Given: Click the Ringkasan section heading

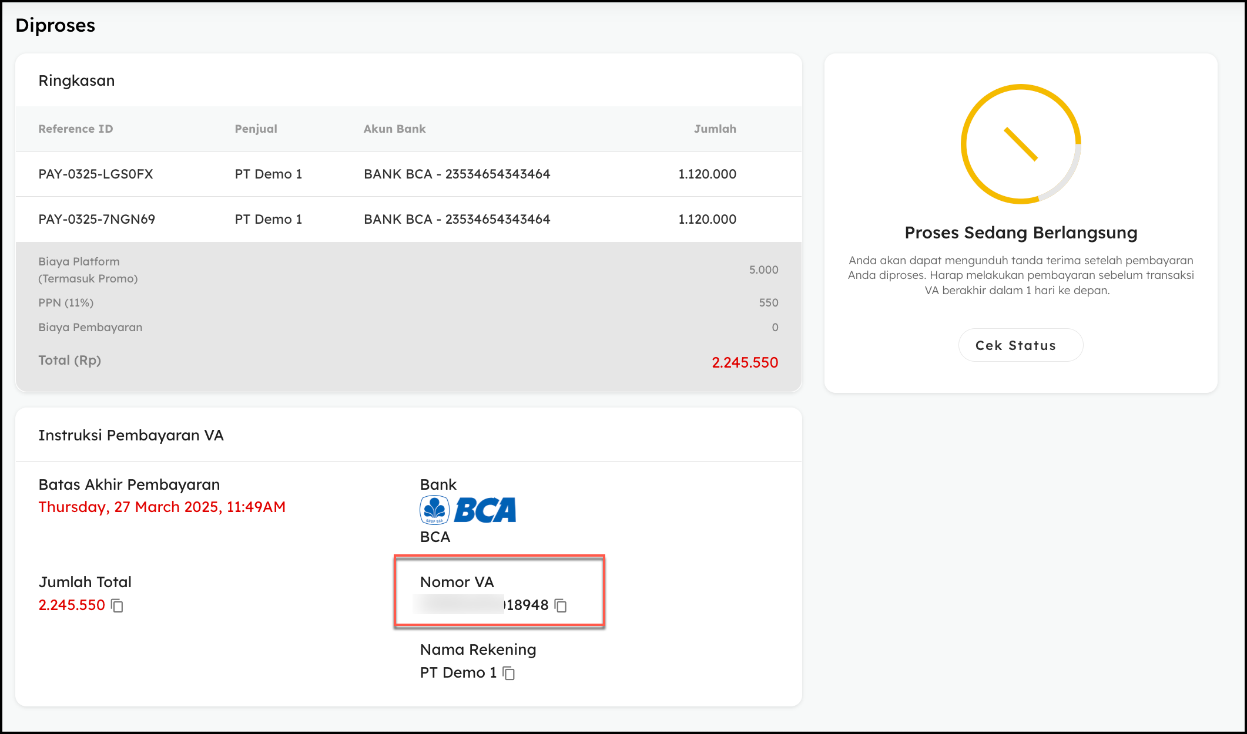Looking at the screenshot, I should (x=76, y=80).
